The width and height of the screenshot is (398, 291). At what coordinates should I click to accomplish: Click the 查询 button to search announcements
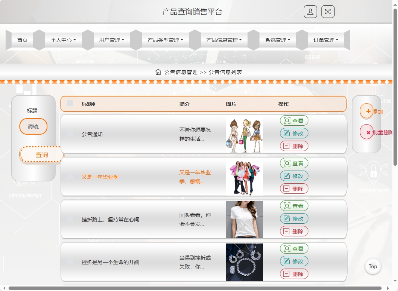(41, 154)
